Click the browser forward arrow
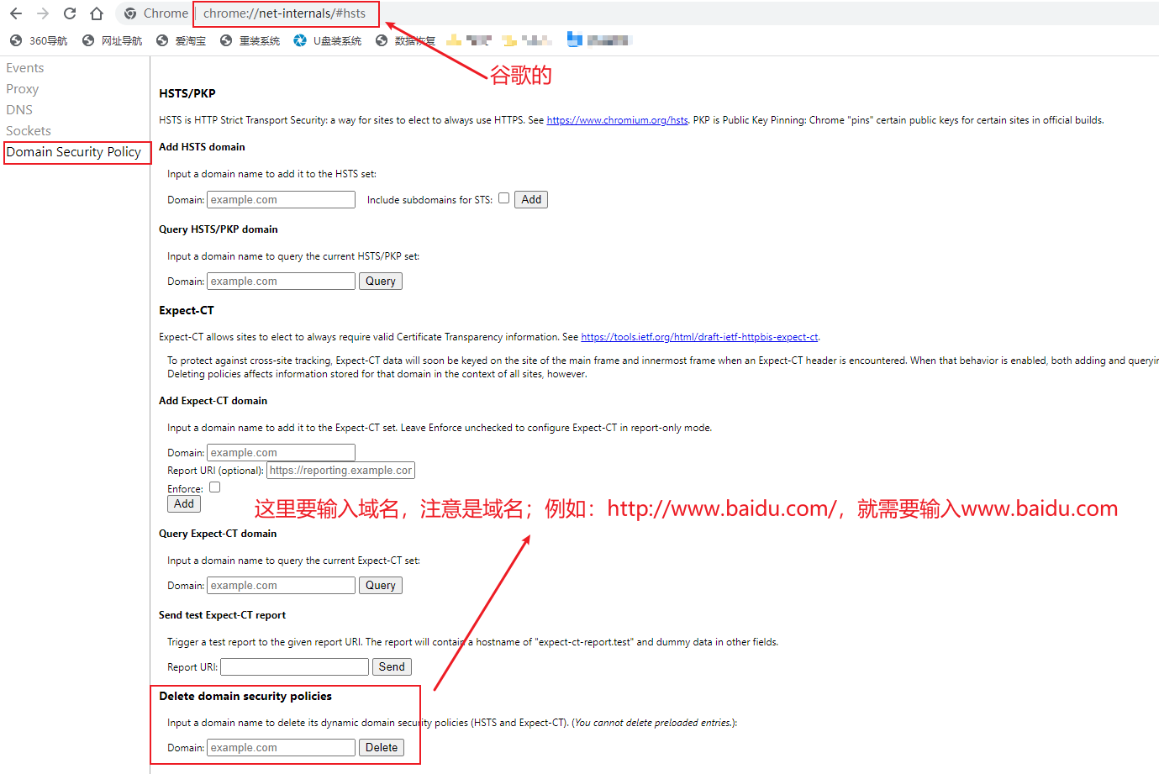 (x=43, y=13)
